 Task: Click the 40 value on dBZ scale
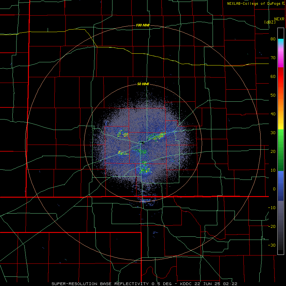[x=273, y=114]
